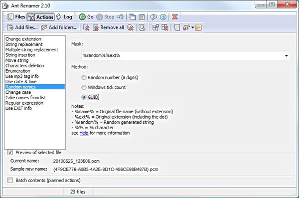Click the magnifier preview icon

click(142, 28)
